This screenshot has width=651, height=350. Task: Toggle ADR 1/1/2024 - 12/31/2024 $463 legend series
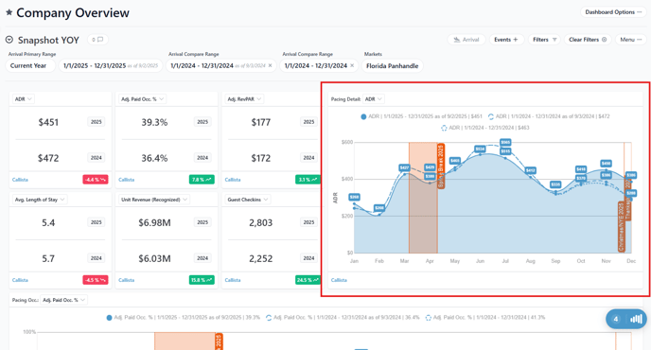point(484,128)
